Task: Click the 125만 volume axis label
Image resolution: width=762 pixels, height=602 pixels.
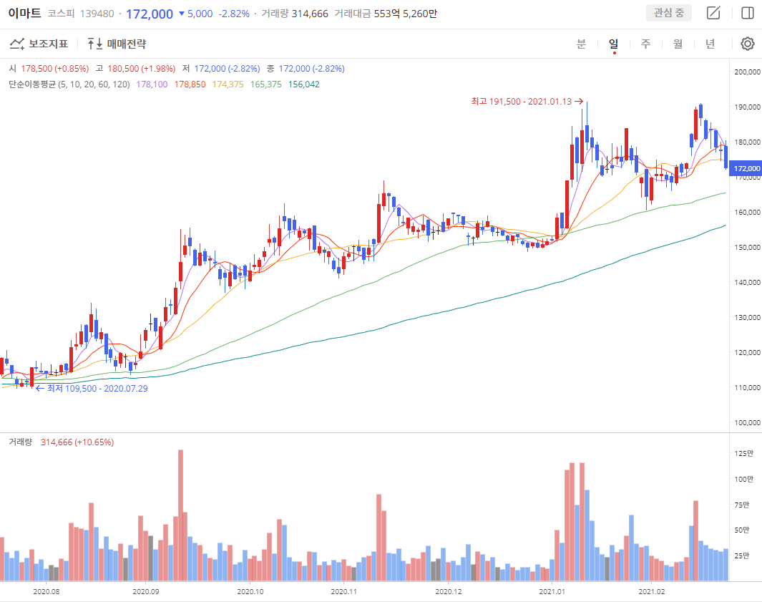Action: coord(744,453)
